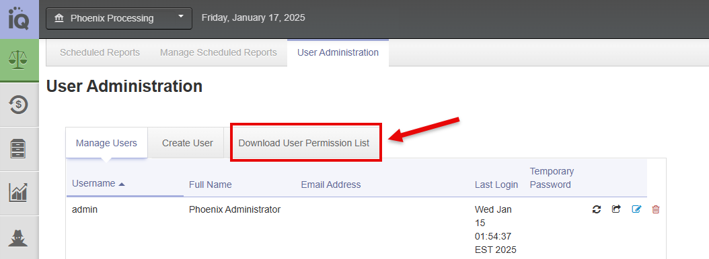Open the Create User tab
The height and width of the screenshot is (259, 709).
tap(187, 143)
